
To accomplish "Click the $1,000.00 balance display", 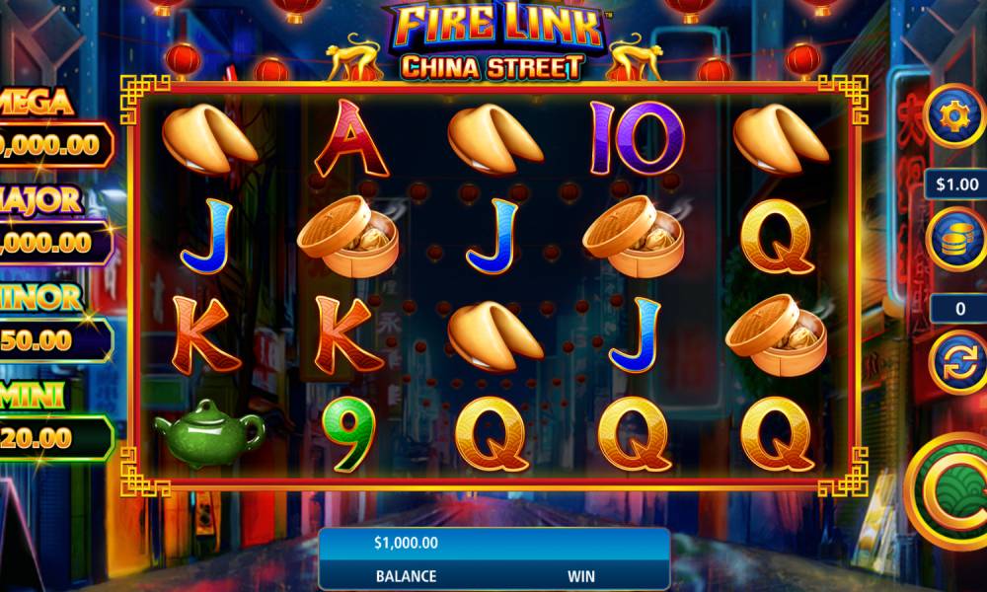I will pyautogui.click(x=406, y=543).
